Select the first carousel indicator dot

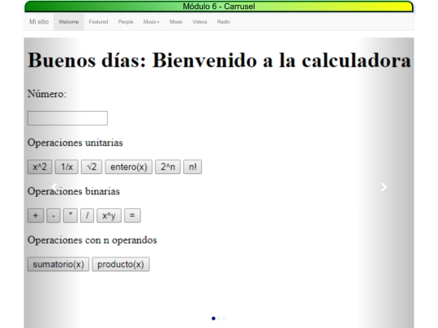213,318
